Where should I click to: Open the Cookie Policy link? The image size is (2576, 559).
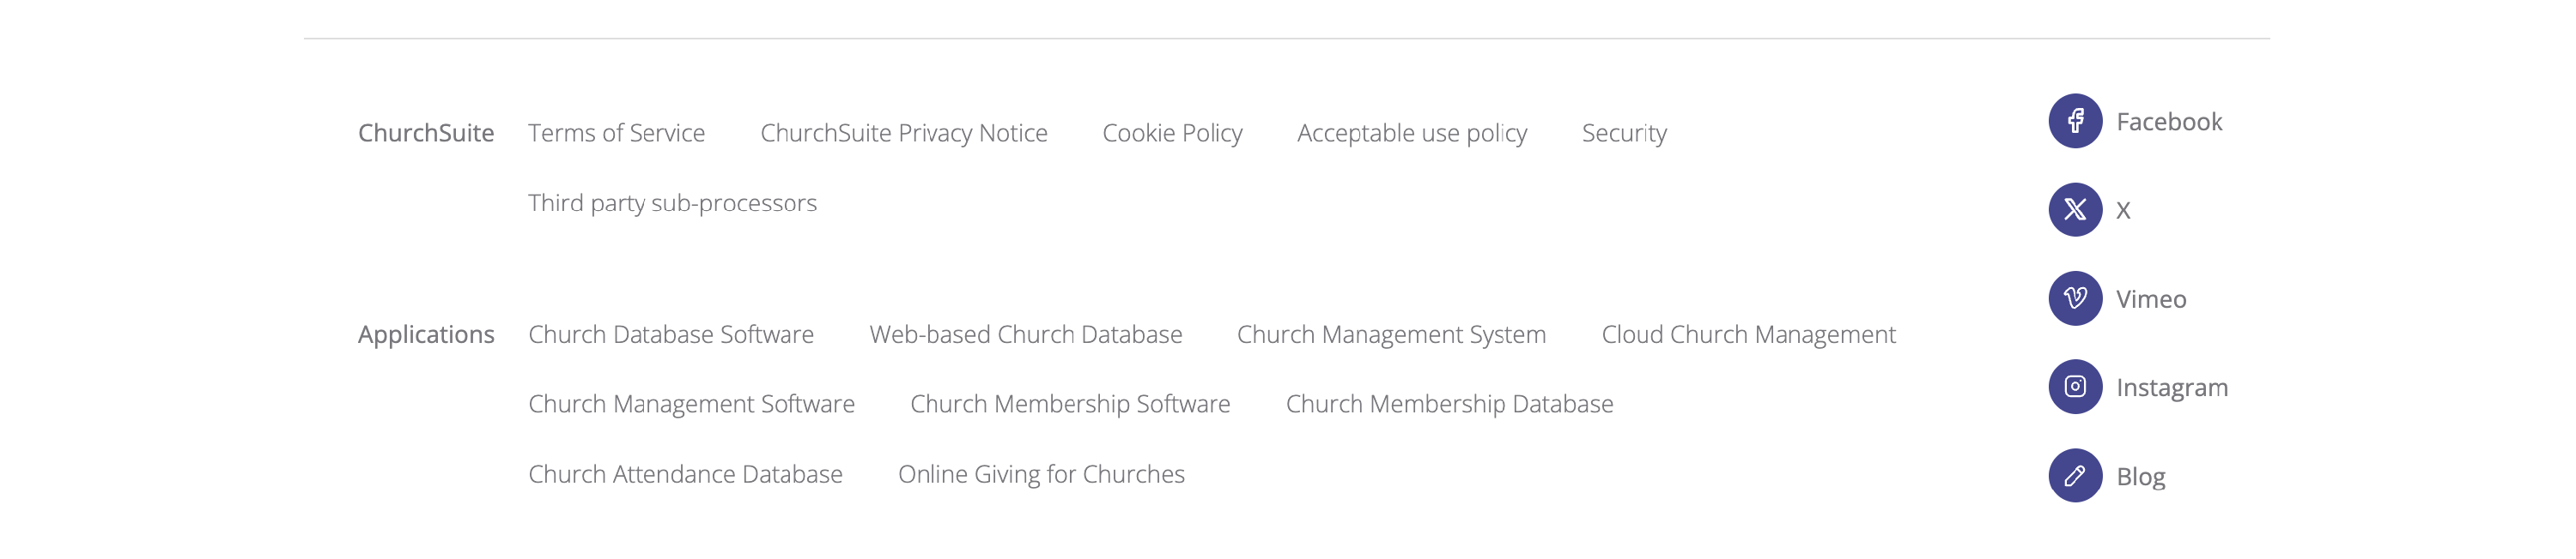tap(1172, 134)
